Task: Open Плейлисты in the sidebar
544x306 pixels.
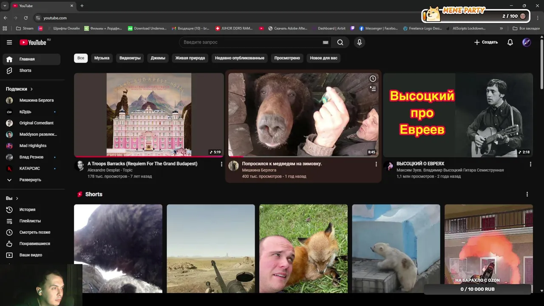Action: pyautogui.click(x=31, y=221)
